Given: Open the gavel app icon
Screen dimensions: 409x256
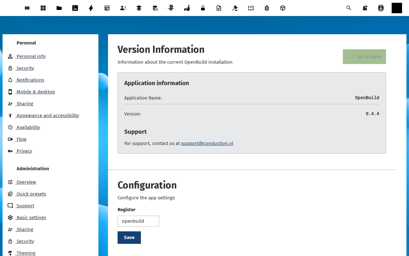Looking at the screenshot, I should [235, 8].
